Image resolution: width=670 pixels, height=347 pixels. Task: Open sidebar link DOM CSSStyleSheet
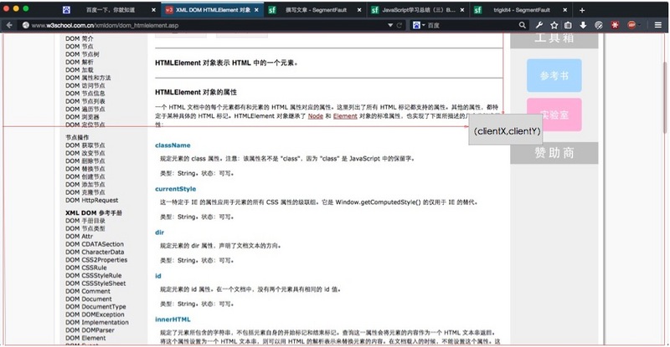pos(95,283)
